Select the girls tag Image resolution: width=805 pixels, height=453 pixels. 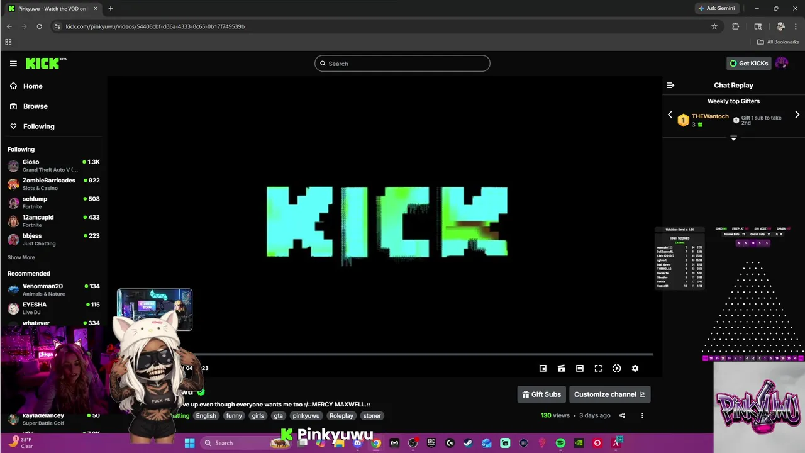click(x=258, y=416)
